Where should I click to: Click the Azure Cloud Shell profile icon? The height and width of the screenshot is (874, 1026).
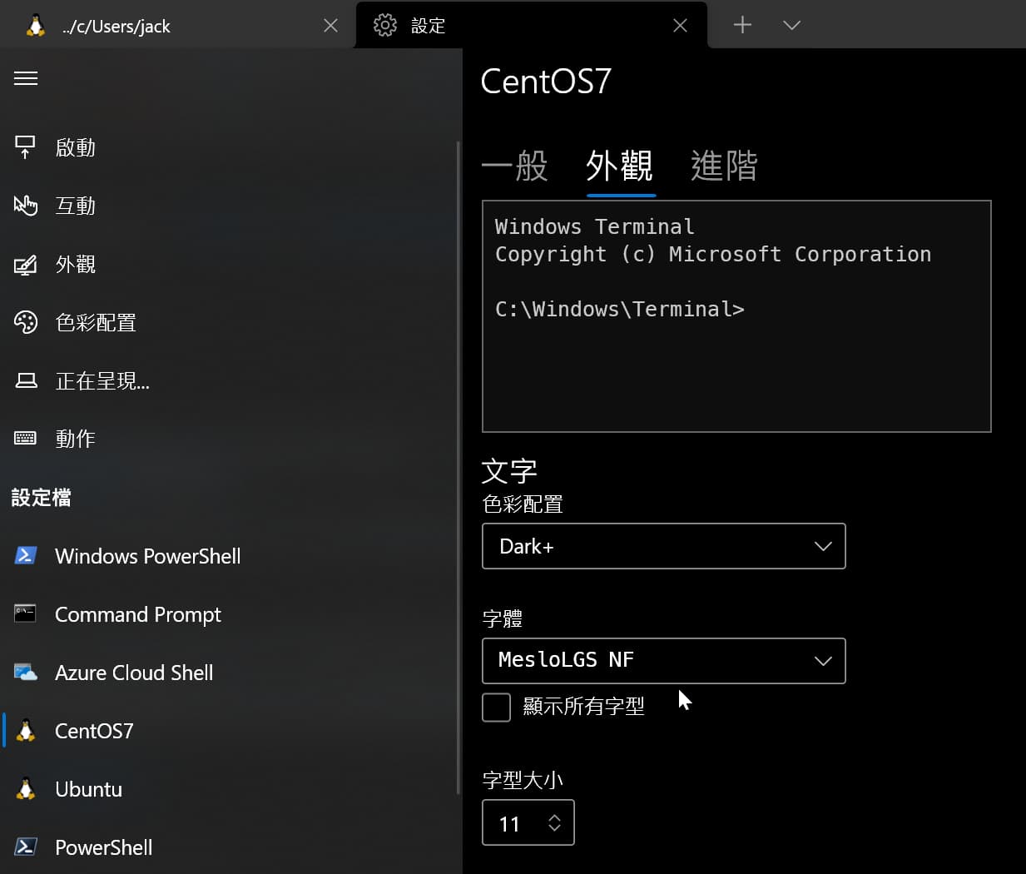coord(26,672)
